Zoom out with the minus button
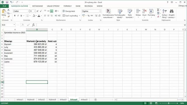The height and width of the screenshot is (105, 187). [x=160, y=103]
